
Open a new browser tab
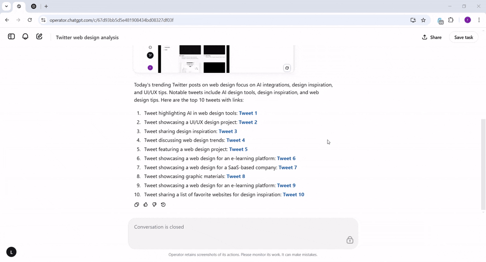(x=46, y=6)
